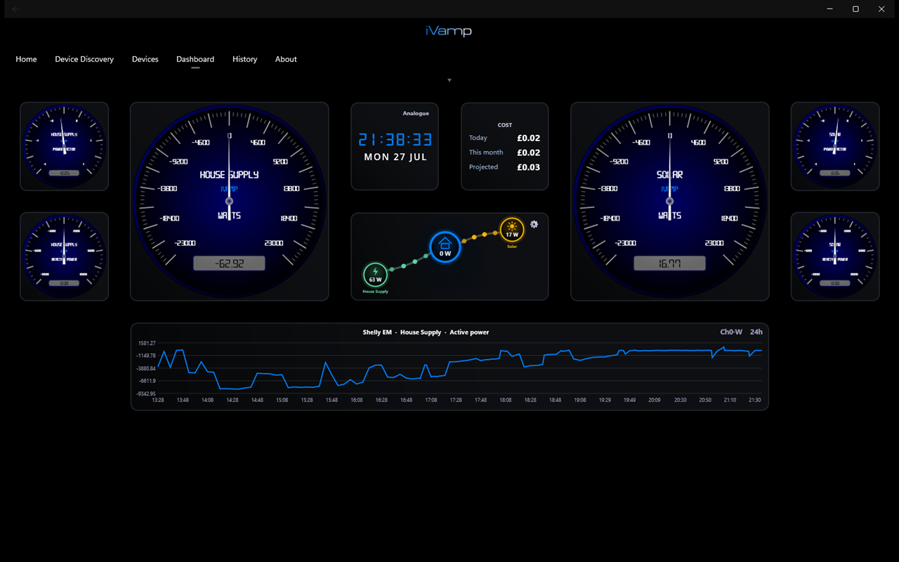Click the Ch0-W channel label on chart
Screen dimensions: 899x562
click(x=731, y=332)
